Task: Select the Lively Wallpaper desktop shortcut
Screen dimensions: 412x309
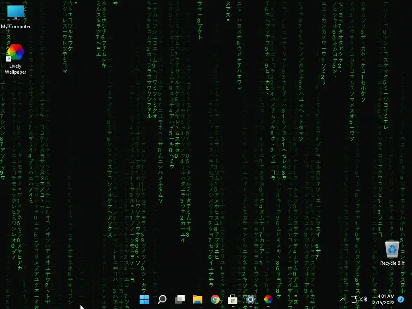Action: pyautogui.click(x=15, y=59)
